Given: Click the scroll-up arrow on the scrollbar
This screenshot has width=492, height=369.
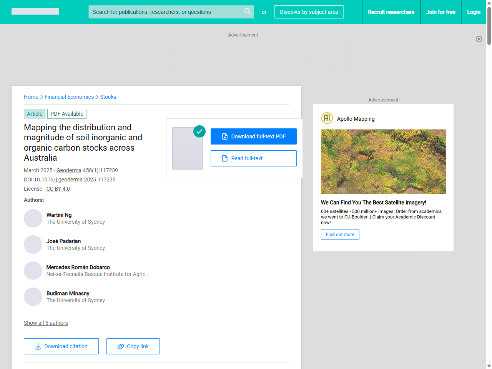Looking at the screenshot, I should click(489, 3).
